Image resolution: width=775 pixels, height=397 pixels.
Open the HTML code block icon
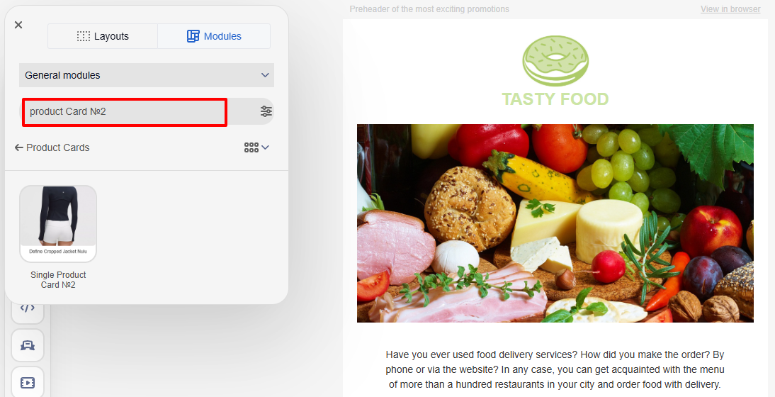click(x=28, y=308)
